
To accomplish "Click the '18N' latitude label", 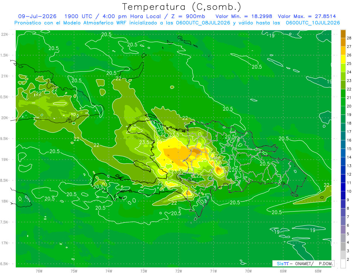I will pyautogui.click(x=4, y=201).
